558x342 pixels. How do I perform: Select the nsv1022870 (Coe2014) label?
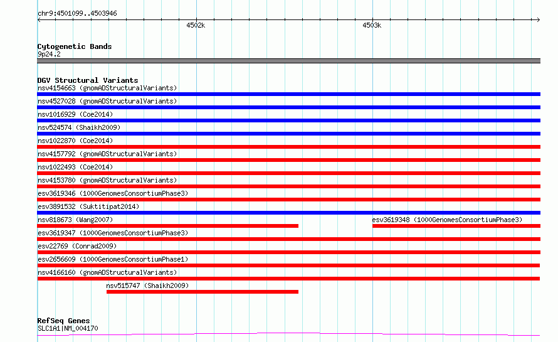75,141
